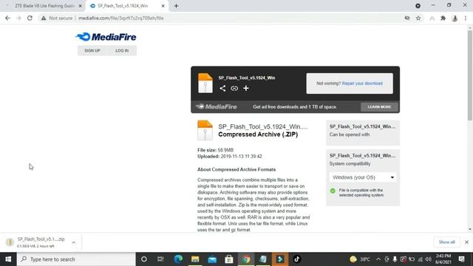
Task: Open the Chrome extensions puzzle icon
Action: tap(443, 18)
